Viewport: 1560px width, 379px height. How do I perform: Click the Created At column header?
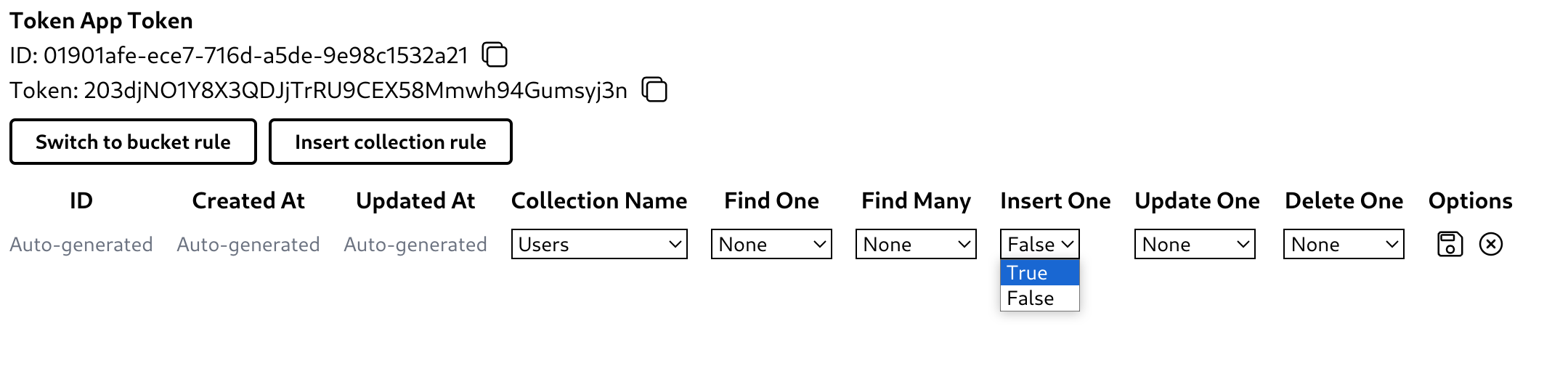(248, 200)
